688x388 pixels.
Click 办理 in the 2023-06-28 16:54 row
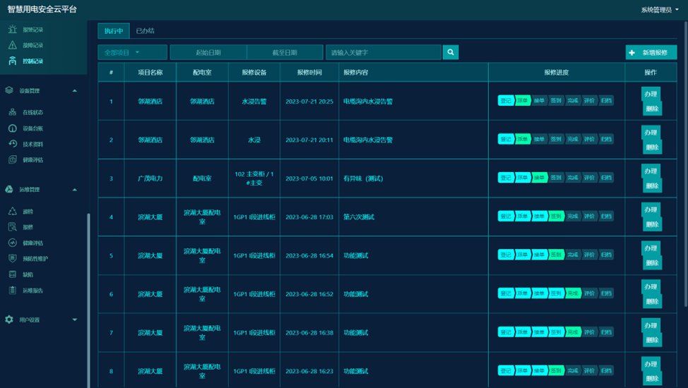click(651, 248)
